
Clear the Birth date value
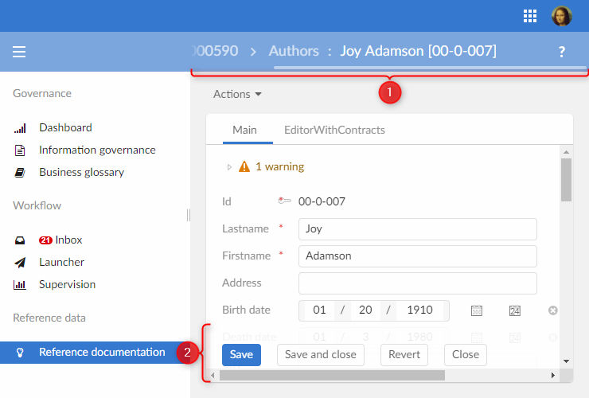(552, 310)
